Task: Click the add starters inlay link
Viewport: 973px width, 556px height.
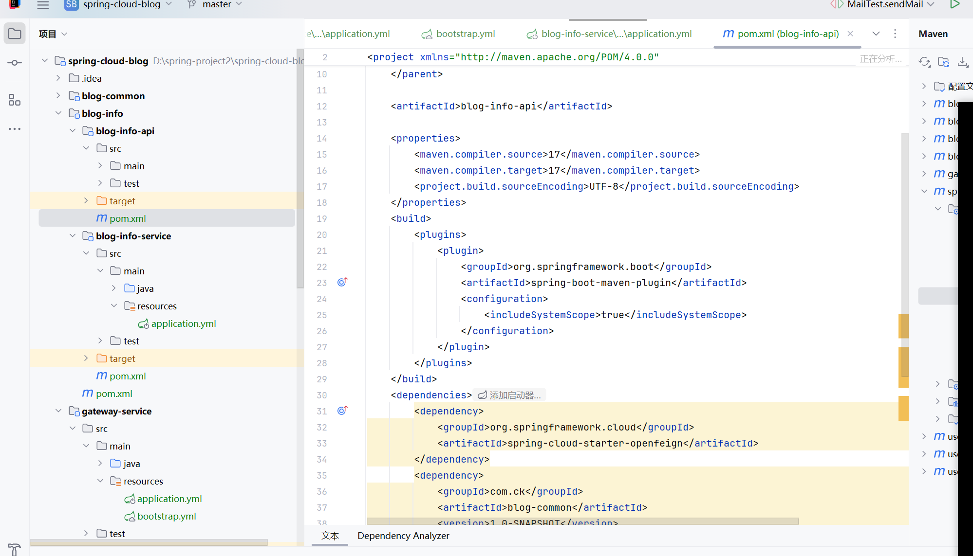Action: (510, 395)
